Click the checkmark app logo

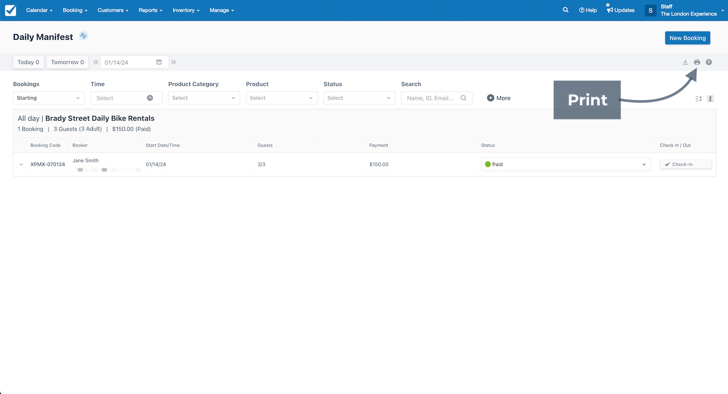tap(10, 10)
